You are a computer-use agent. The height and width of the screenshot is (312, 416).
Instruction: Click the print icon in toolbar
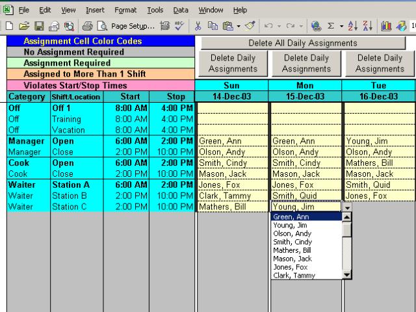tap(87, 26)
